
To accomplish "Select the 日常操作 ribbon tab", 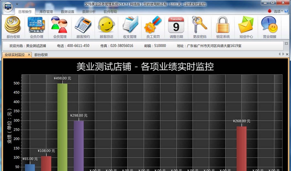I will click(x=25, y=12).
